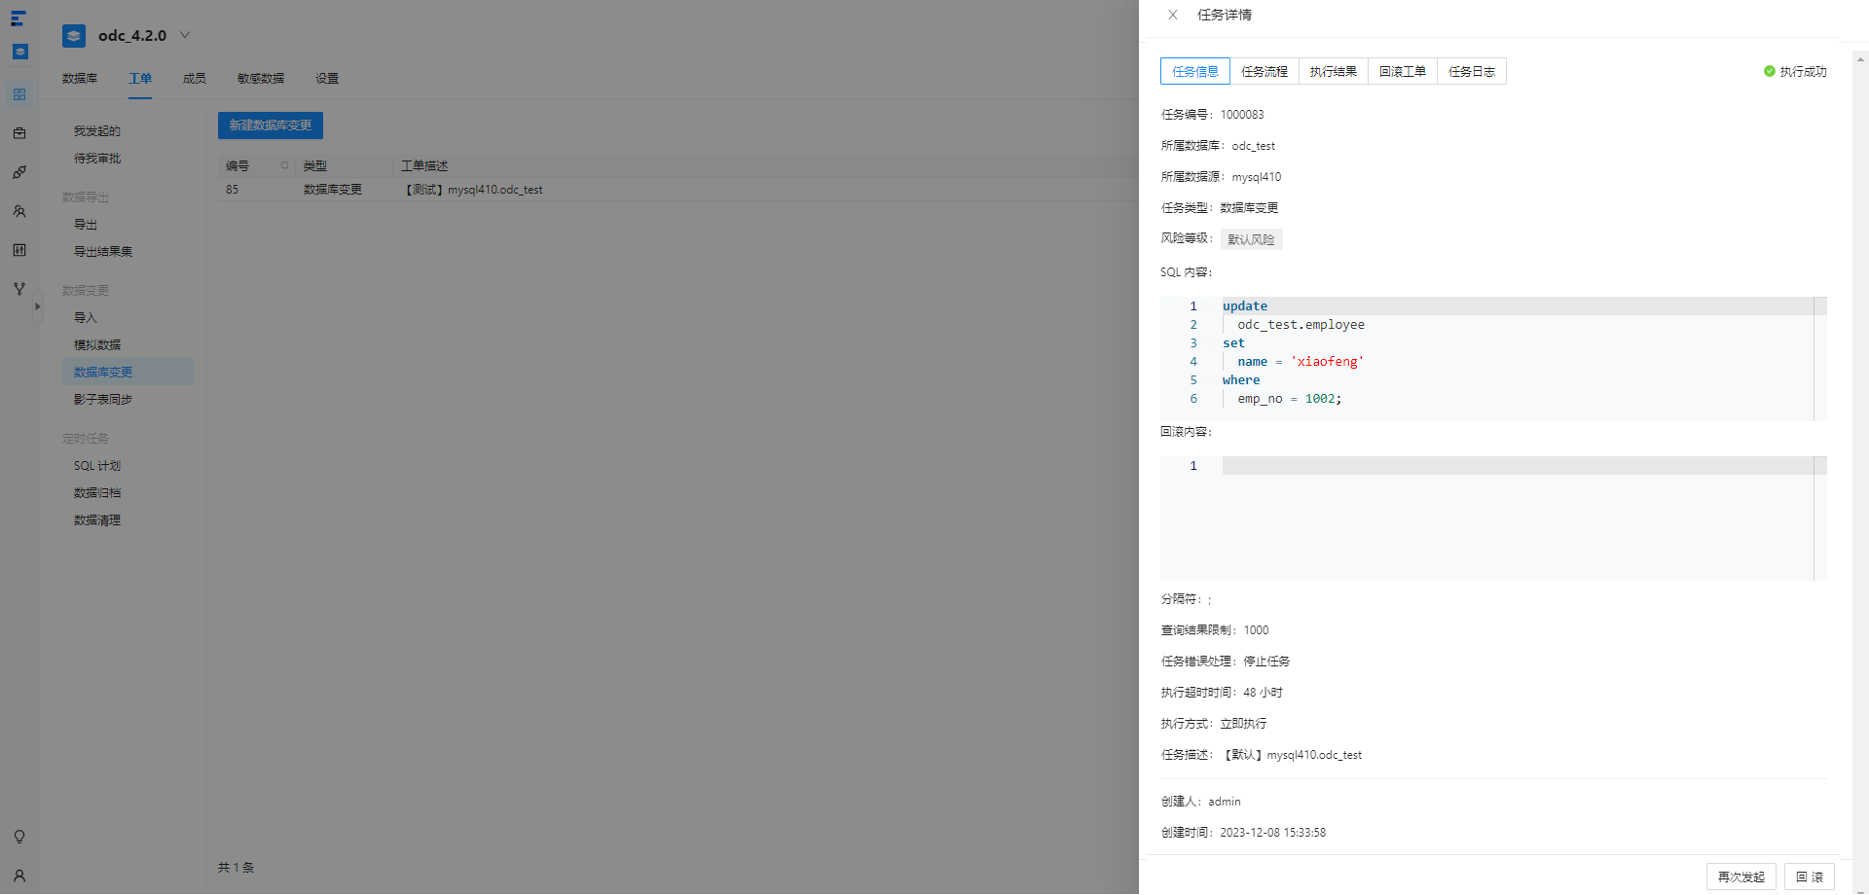Open the lightbulb help icon at sidebar bottom
1869x895 pixels.
(19, 837)
